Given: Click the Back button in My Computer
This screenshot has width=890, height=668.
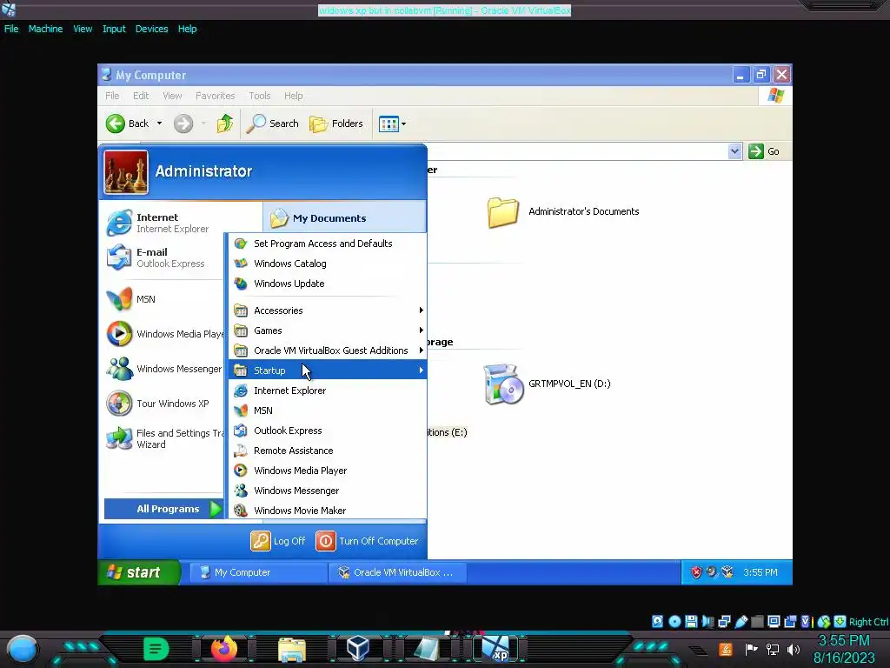Looking at the screenshot, I should 128,124.
